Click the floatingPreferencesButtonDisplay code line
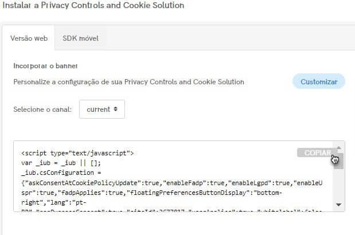 (151, 193)
